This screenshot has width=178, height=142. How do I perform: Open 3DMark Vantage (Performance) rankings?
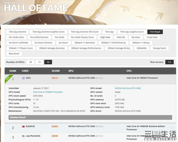click(86, 48)
